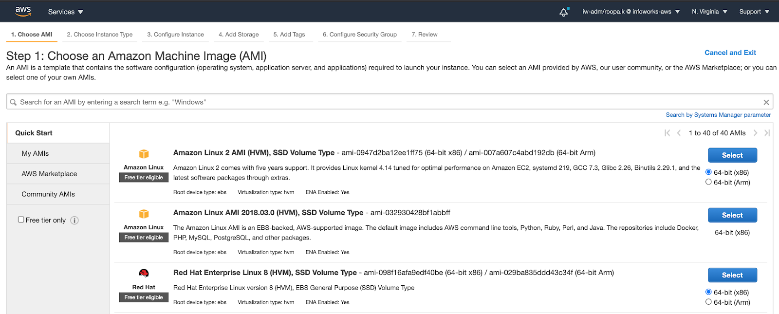Go to last page of AMIs arrow

click(x=767, y=133)
